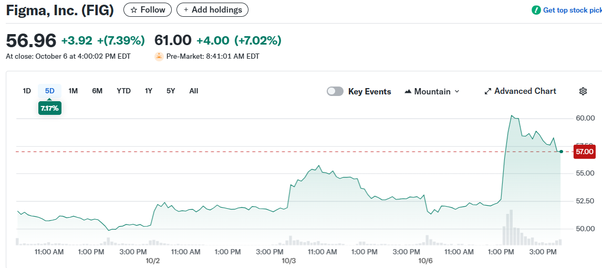This screenshot has width=602, height=268.
Task: Select the 1D time range tab
Action: coord(27,91)
